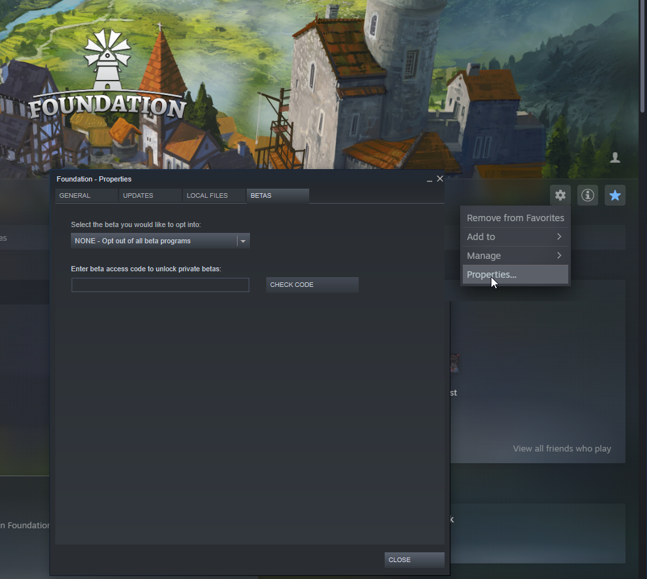The image size is (647, 579).
Task: Click 'Select the beta you would like' label
Action: click(x=136, y=224)
